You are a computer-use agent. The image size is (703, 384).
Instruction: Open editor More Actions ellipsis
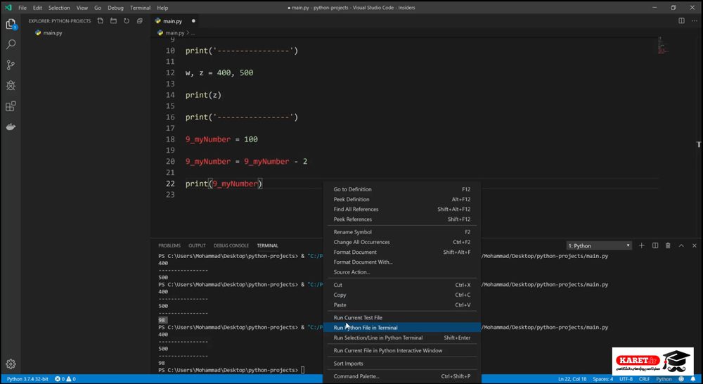[694, 20]
